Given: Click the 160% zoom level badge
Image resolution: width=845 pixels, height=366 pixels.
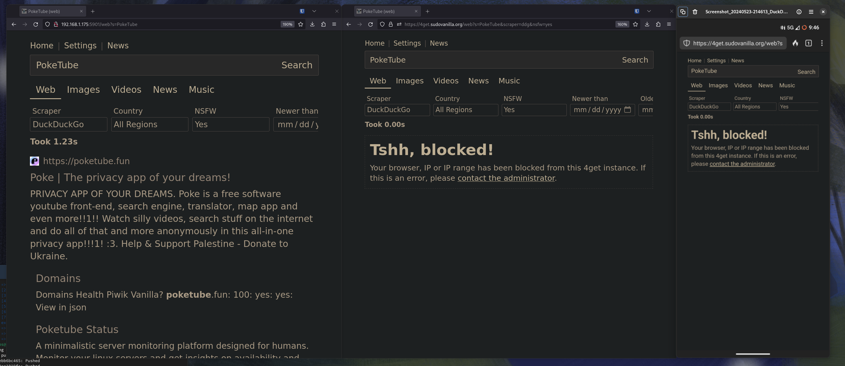Looking at the screenshot, I should [x=622, y=24].
